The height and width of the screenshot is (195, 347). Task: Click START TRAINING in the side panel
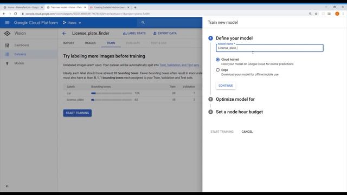point(222,132)
